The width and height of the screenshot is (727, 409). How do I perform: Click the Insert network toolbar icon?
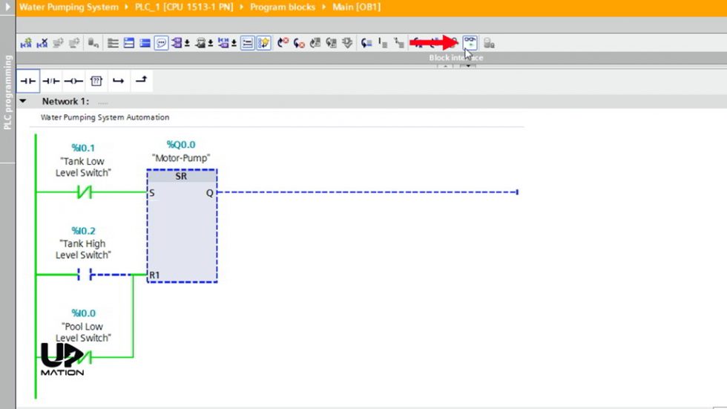pyautogui.click(x=26, y=43)
